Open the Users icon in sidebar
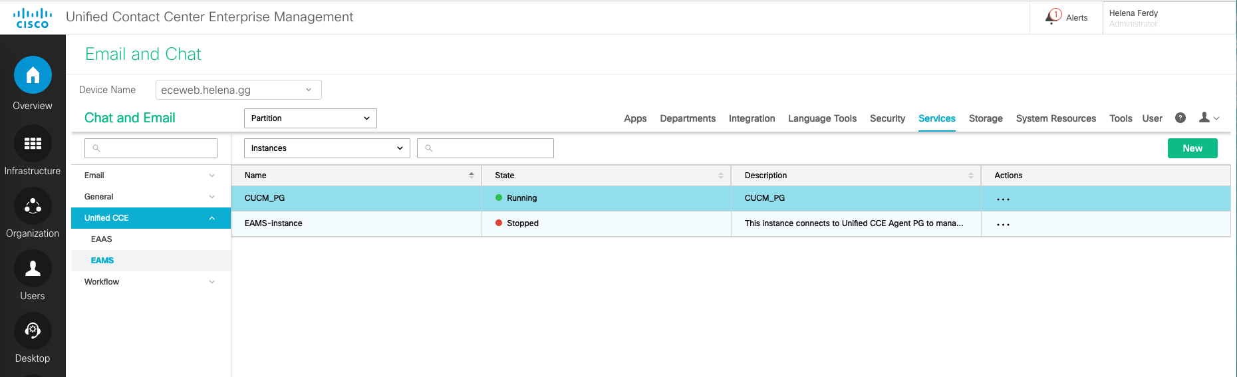The width and height of the screenshot is (1237, 377). pyautogui.click(x=33, y=269)
